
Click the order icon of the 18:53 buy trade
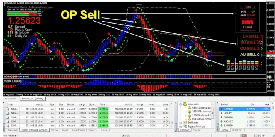[8, 126]
